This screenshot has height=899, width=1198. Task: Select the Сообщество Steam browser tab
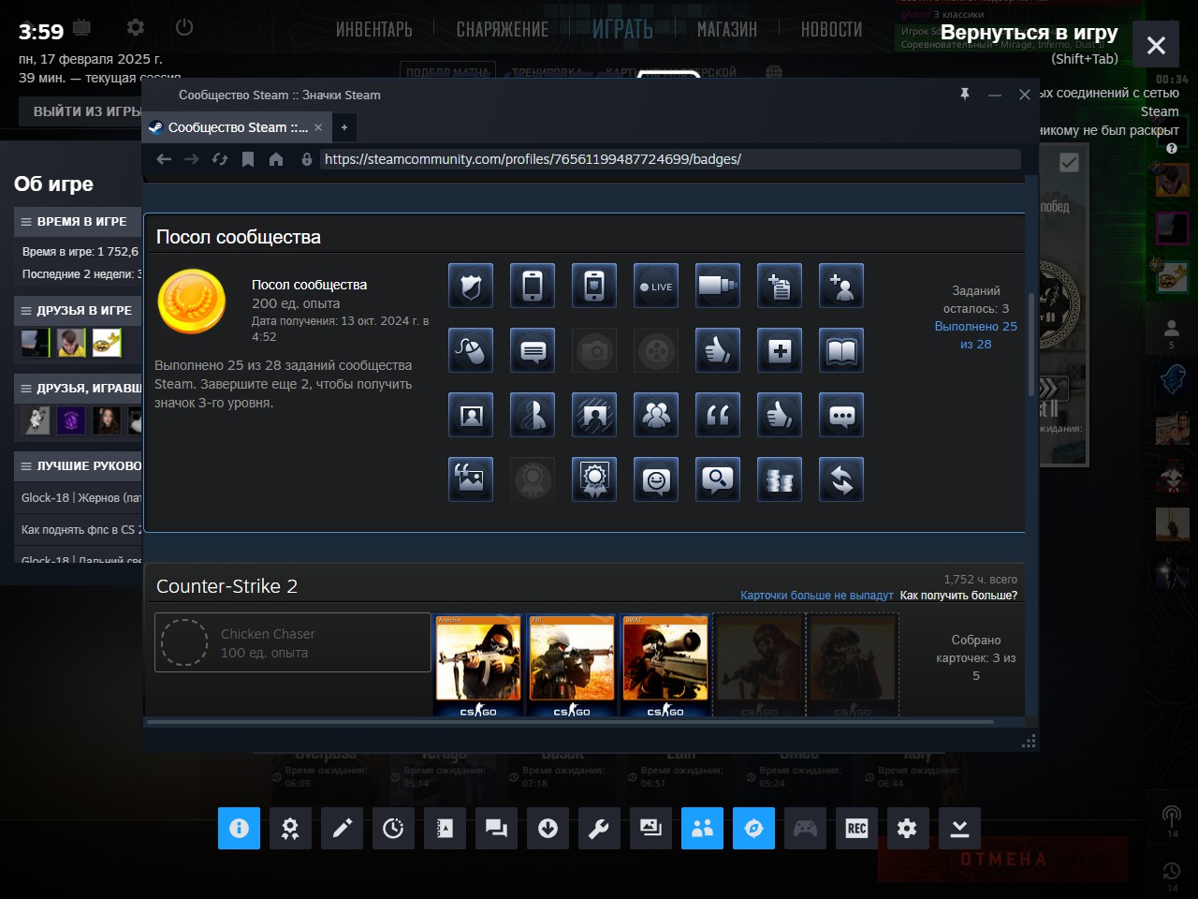click(x=237, y=127)
